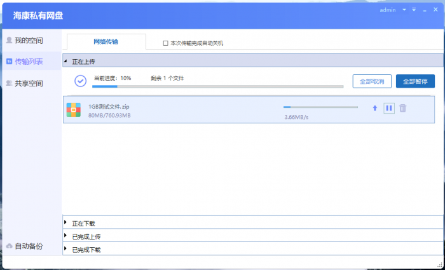Click the 1GB测试文件.zip progress bar
The width and height of the screenshot is (445, 270).
click(x=320, y=107)
